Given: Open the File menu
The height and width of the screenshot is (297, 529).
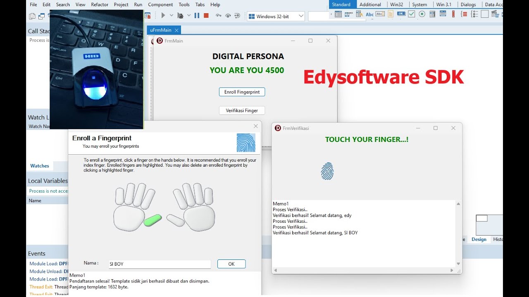Looking at the screenshot, I should [33, 5].
